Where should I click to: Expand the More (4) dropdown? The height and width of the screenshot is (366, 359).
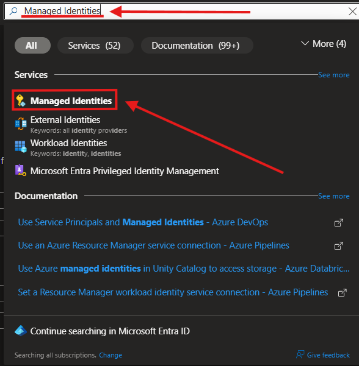pos(323,44)
